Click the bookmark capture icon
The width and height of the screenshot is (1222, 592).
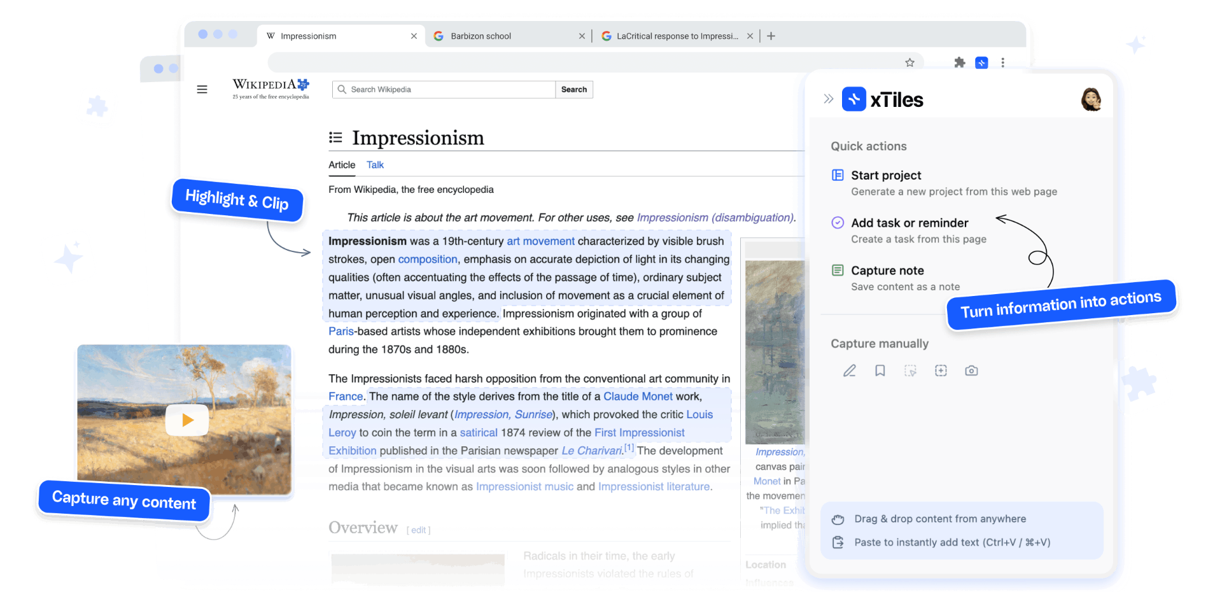coord(880,370)
